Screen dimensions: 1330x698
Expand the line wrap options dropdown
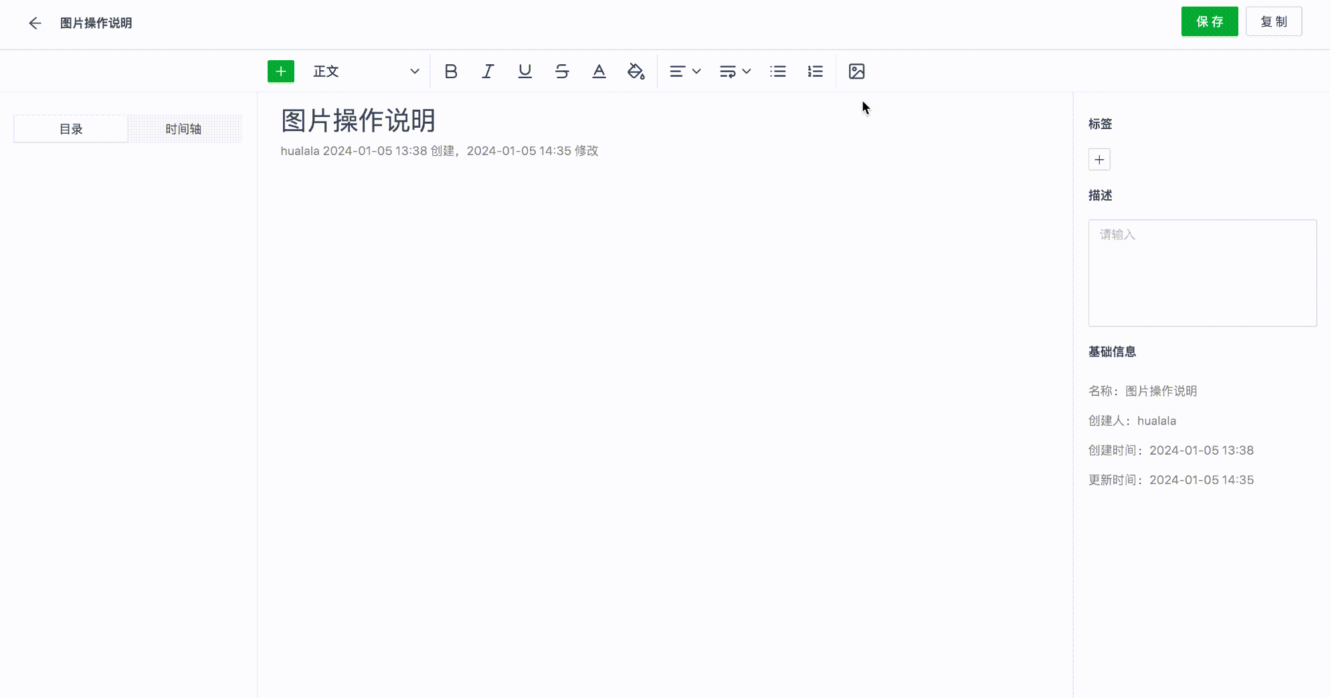(735, 72)
